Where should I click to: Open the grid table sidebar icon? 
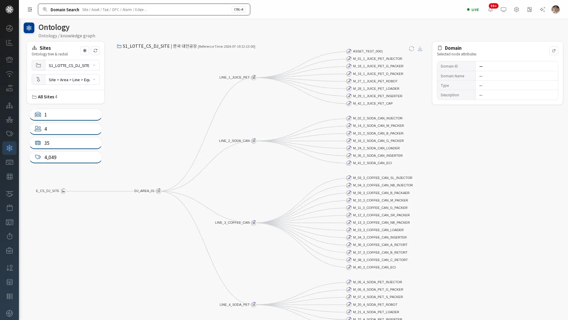coord(9,177)
